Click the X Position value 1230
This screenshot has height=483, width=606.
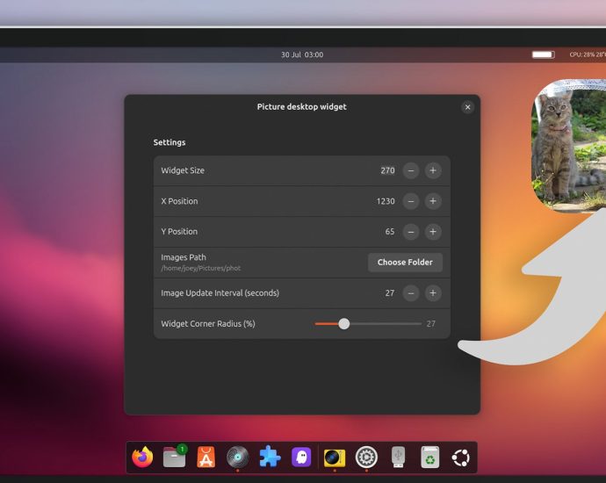386,201
